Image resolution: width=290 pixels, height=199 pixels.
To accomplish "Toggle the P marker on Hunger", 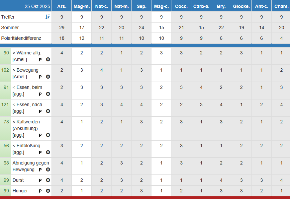I will pyautogui.click(x=40, y=191).
